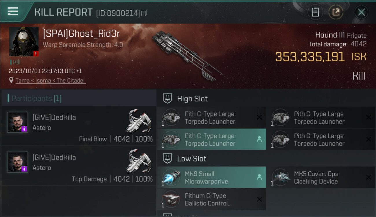Toggle the looted marker on MK9 Microwarpdrive
Image resolution: width=376 pixels, height=217 pixels.
point(259,177)
